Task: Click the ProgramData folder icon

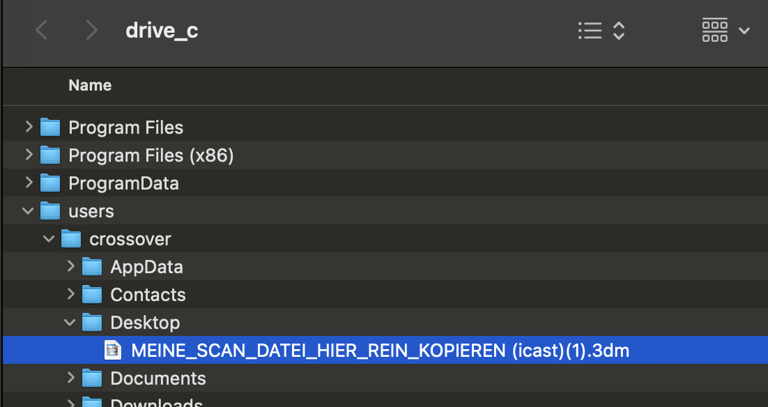Action: pyautogui.click(x=50, y=183)
